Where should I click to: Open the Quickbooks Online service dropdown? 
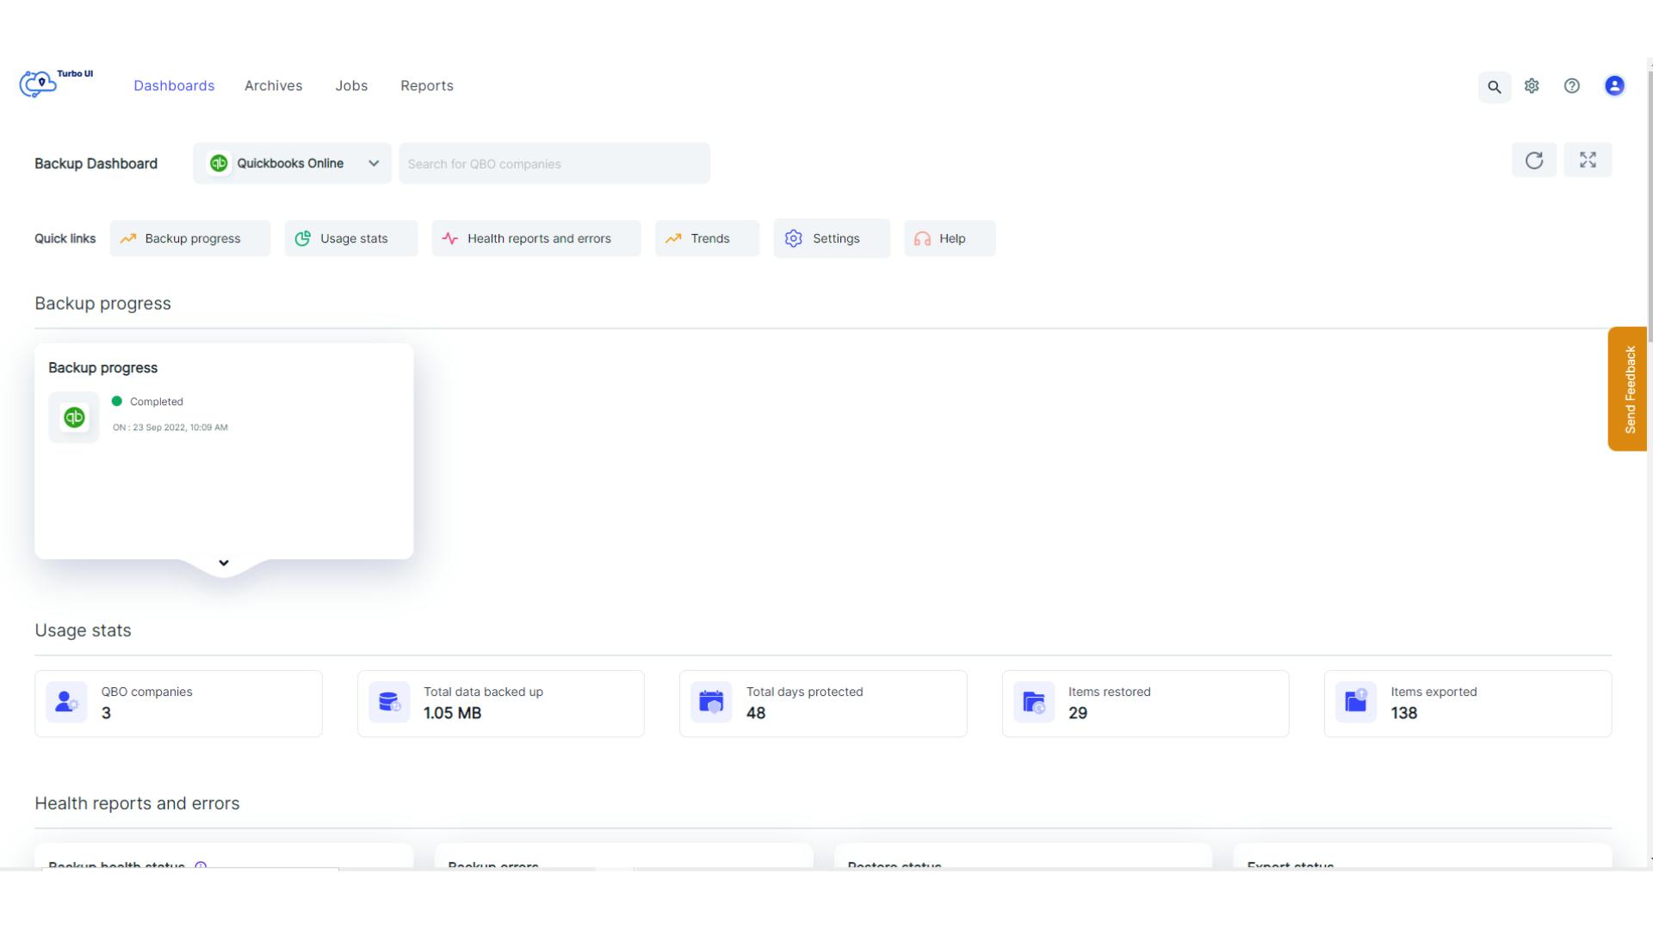[x=292, y=163]
